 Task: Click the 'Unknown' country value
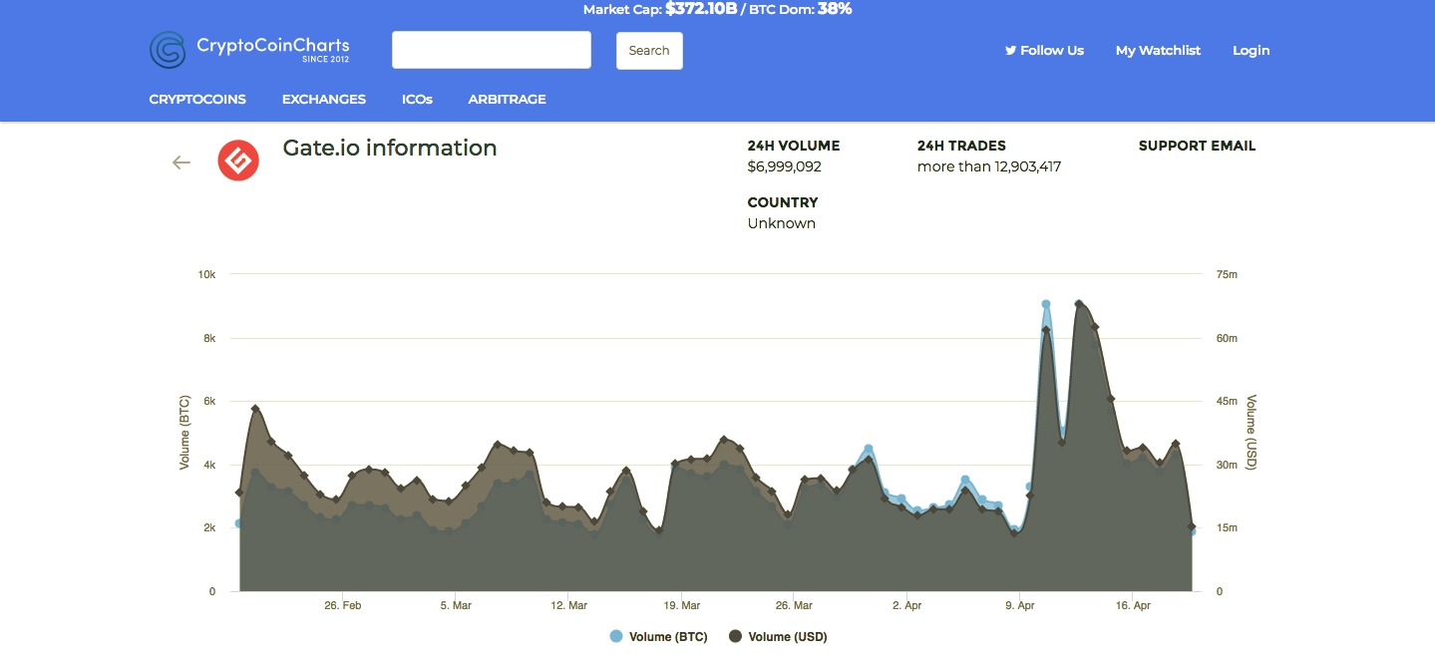(x=782, y=223)
